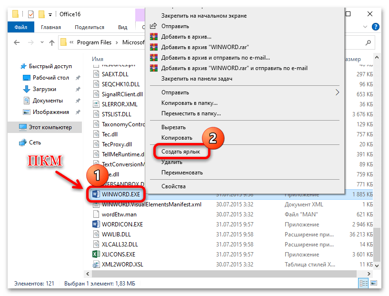This screenshot has width=389, height=296.
Task: Click the search magnifier icon
Action: pyautogui.click(x=369, y=42)
